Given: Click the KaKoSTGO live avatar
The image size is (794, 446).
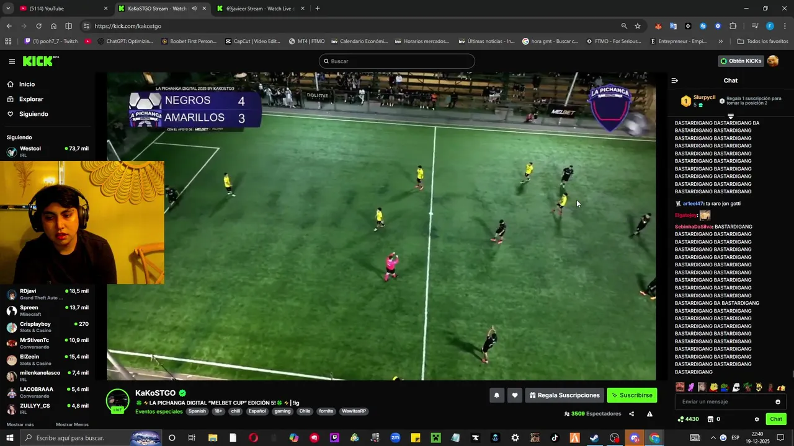Looking at the screenshot, I should coord(117,401).
